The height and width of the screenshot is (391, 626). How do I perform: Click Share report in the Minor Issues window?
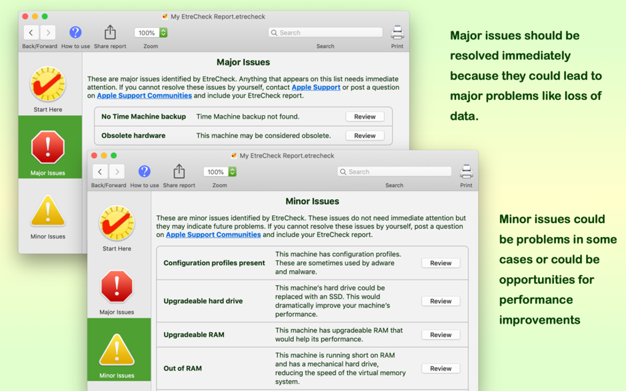tap(179, 170)
